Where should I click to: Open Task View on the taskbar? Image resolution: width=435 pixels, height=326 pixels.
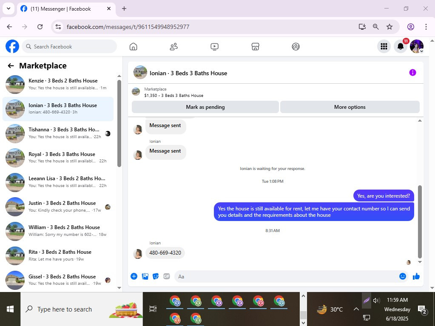pos(153,309)
